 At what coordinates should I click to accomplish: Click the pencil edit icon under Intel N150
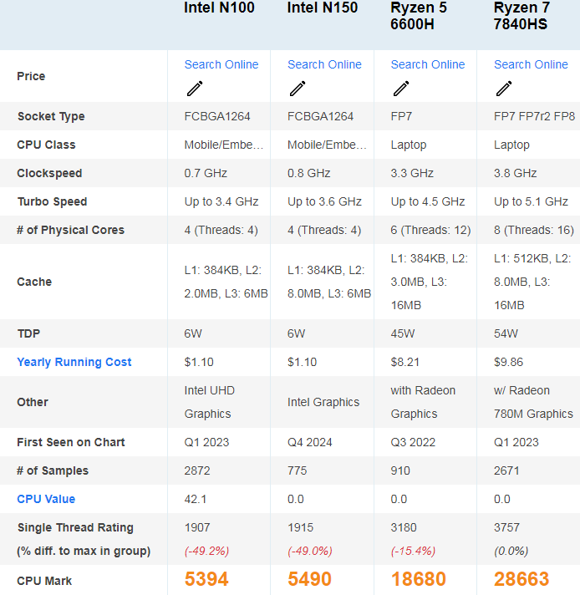point(298,89)
